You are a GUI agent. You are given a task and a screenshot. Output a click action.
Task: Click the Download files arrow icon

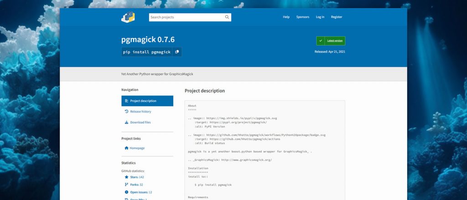pyautogui.click(x=127, y=122)
